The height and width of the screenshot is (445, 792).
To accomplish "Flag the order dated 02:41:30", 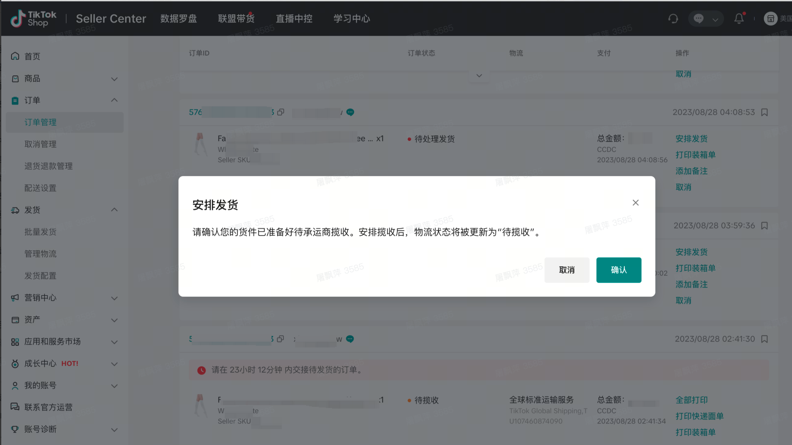I will (764, 339).
